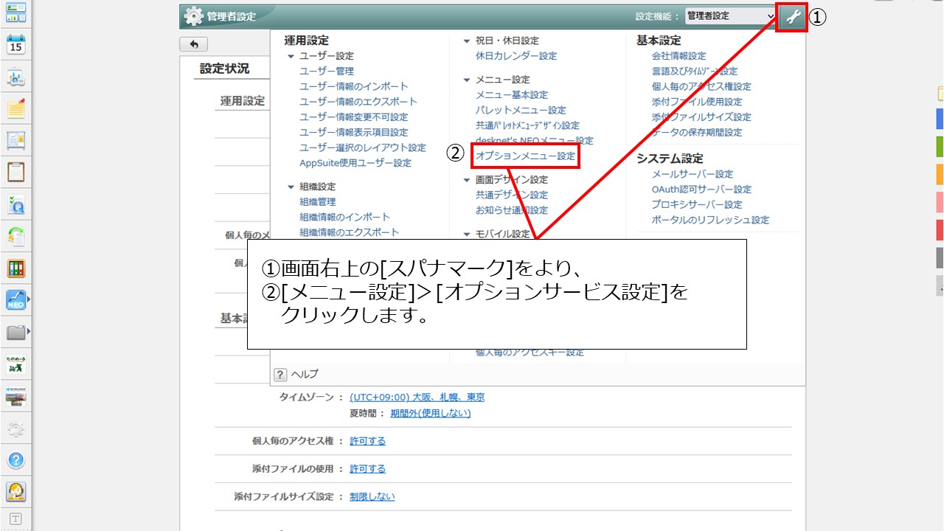
Task: Select オプションメニュー設定 menu entry
Action: tap(525, 156)
